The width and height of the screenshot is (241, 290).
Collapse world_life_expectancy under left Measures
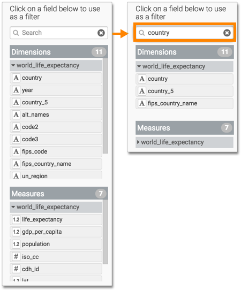click(13, 207)
